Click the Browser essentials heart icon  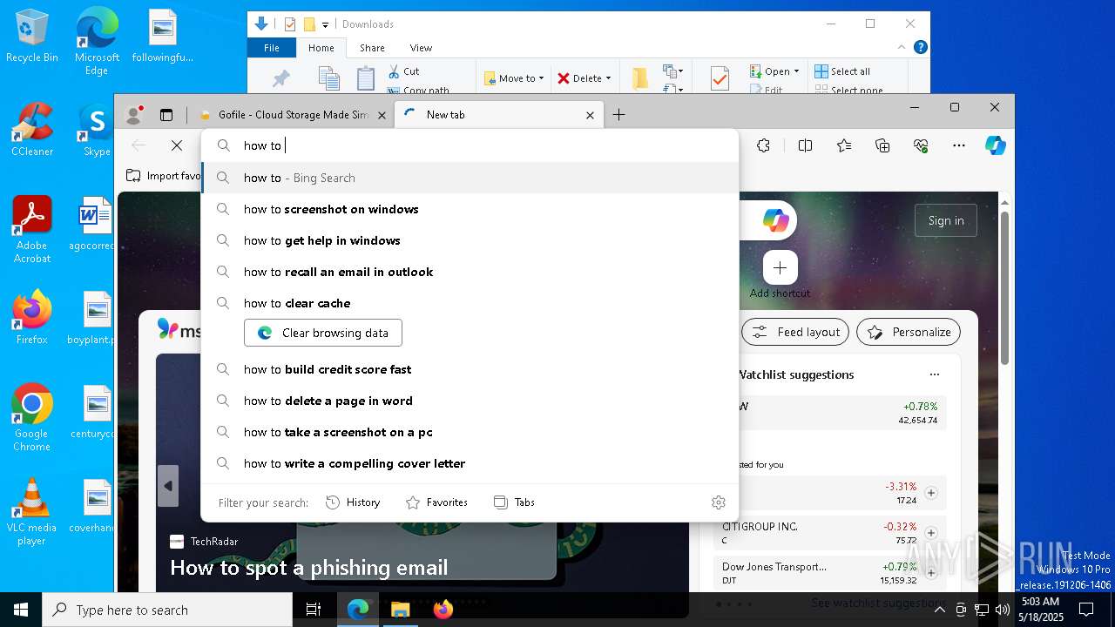(x=921, y=145)
